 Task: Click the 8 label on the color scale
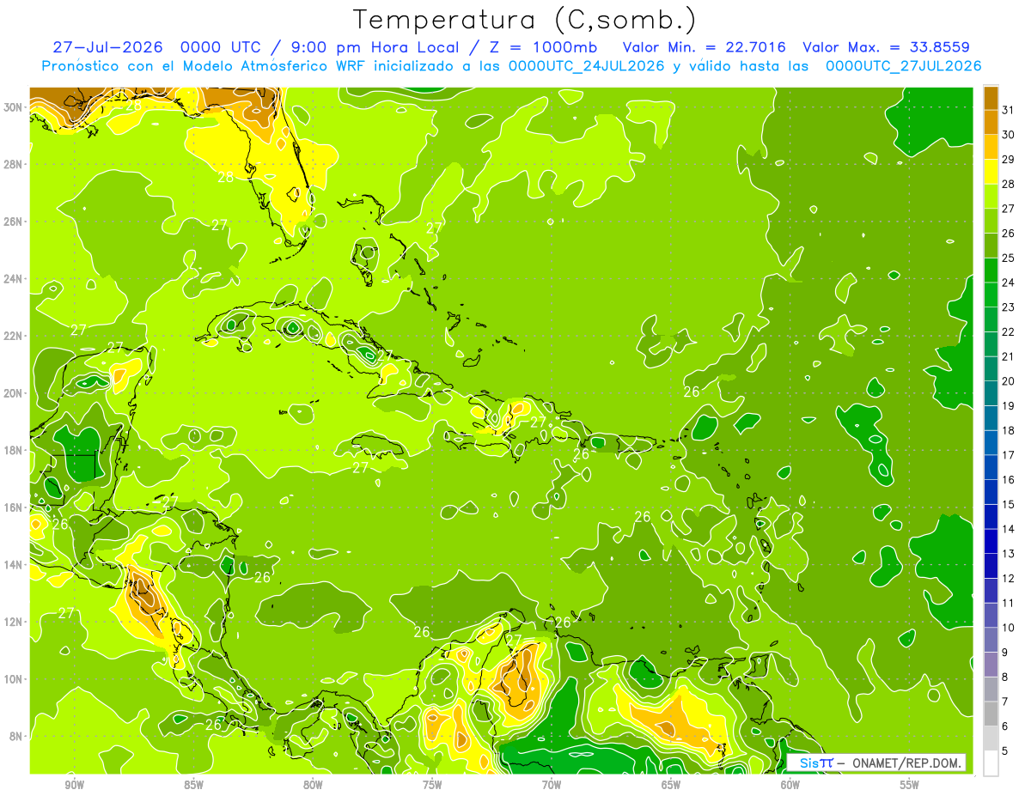click(1006, 678)
